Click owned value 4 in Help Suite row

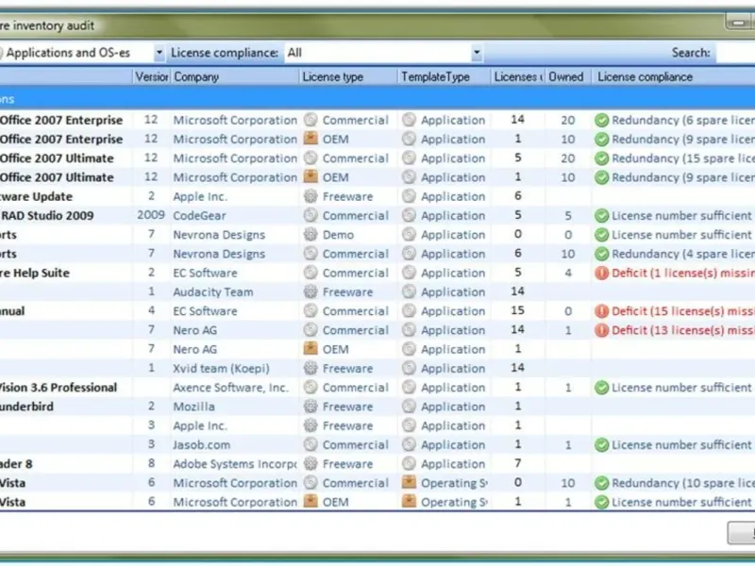click(x=568, y=274)
